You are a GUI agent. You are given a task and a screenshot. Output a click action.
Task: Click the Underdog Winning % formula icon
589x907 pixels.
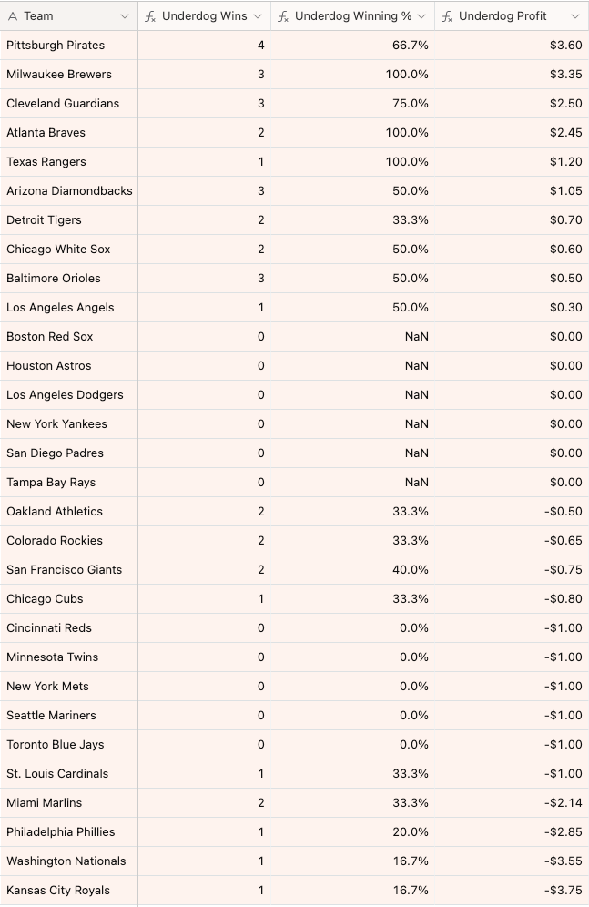[x=284, y=16]
